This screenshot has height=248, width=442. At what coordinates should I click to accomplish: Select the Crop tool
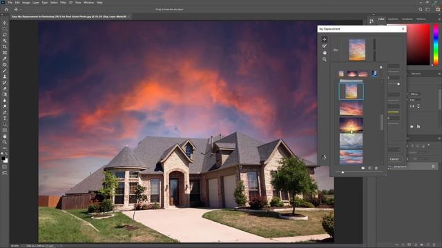[5, 47]
